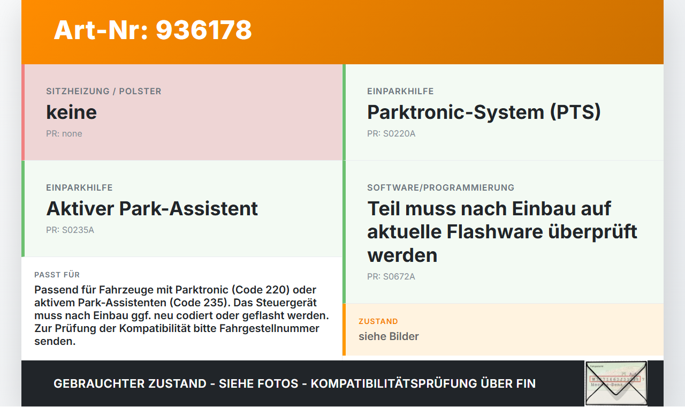This screenshot has height=407, width=685.
Task: Click the SOFTWARE/PROGRAMMIERUNG label
Action: point(441,188)
